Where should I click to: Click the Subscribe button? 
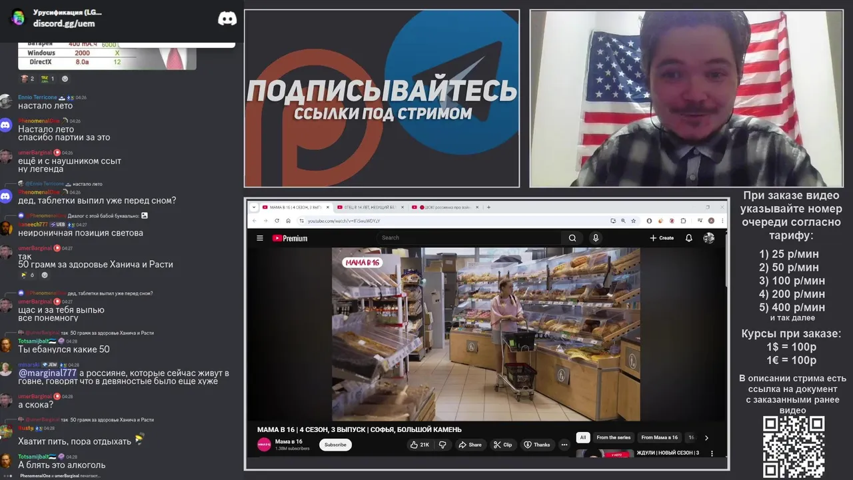[335, 445]
